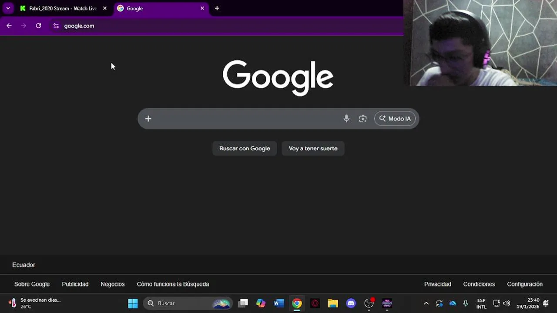Image resolution: width=557 pixels, height=313 pixels.
Task: Open Negocios footer link
Action: (113, 284)
